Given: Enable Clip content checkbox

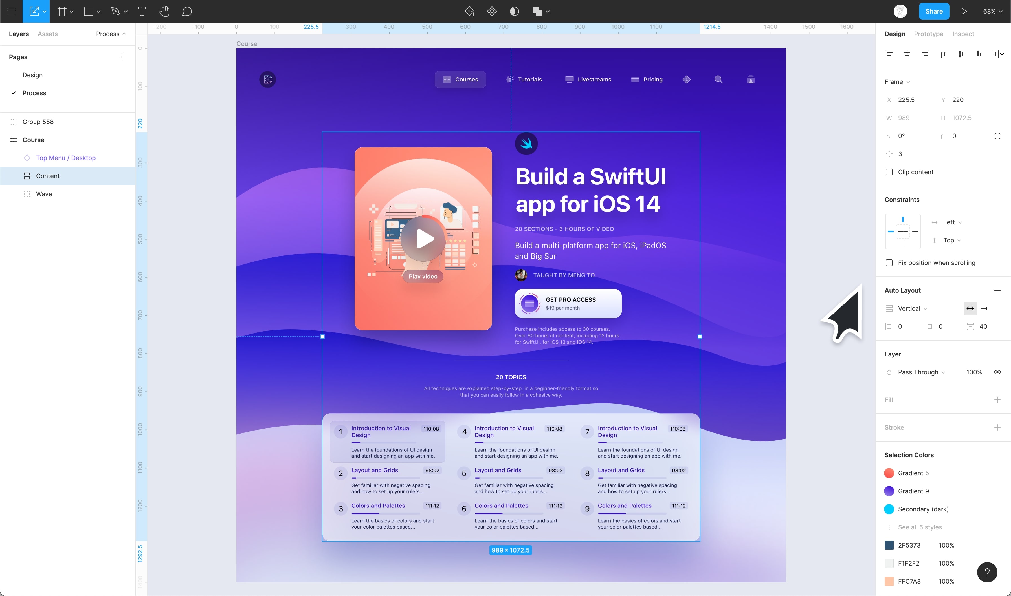Looking at the screenshot, I should [x=889, y=172].
